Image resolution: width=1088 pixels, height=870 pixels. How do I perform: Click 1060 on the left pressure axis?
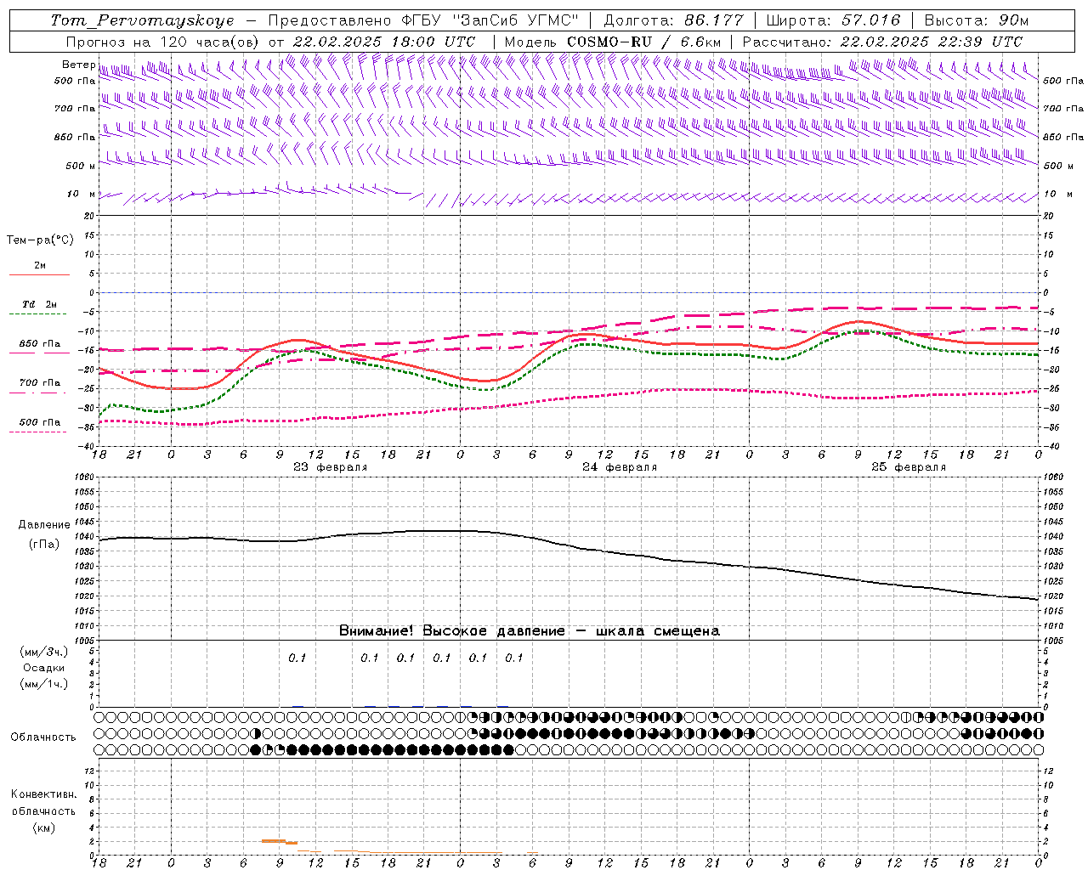point(85,477)
